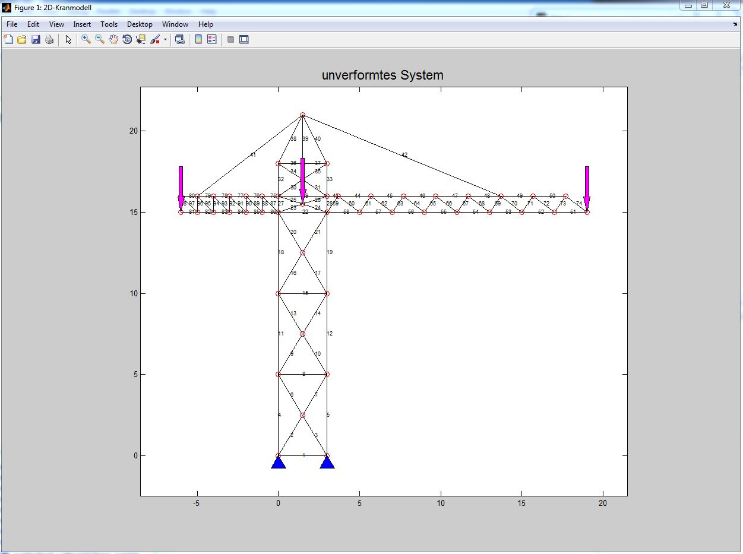The width and height of the screenshot is (743, 554).
Task: Open the Tools menu
Action: coord(109,24)
